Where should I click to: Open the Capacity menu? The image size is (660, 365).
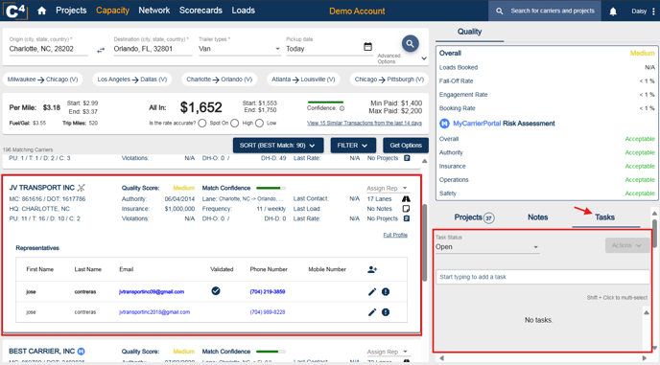pos(112,11)
